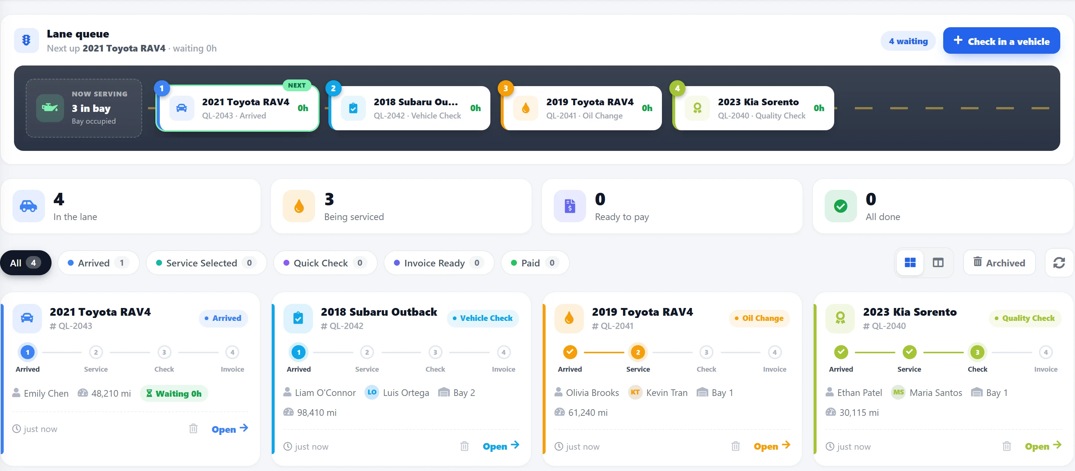Image resolution: width=1075 pixels, height=471 pixels.
Task: Click the traffic light Lane queue icon
Action: click(x=26, y=40)
